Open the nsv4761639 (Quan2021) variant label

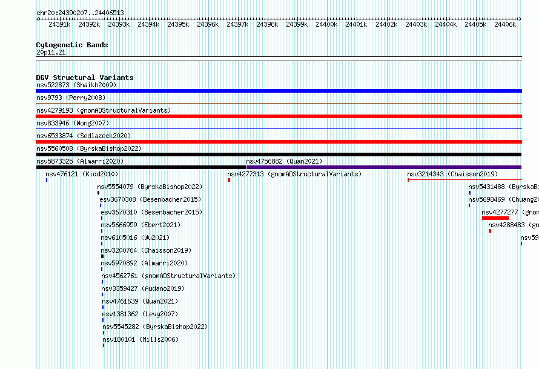pyautogui.click(x=140, y=301)
